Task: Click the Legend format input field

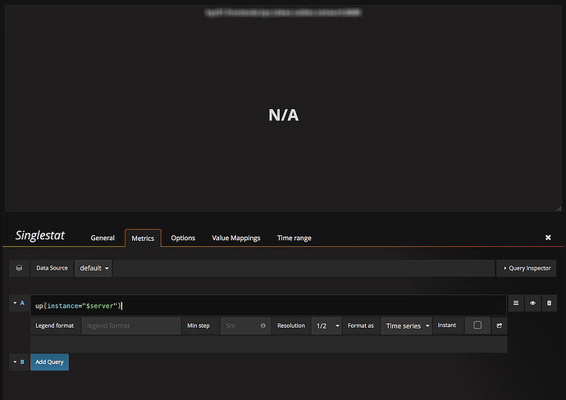Action: click(131, 325)
